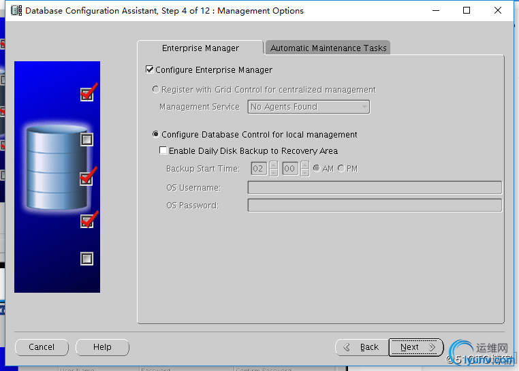Image resolution: width=519 pixels, height=371 pixels.
Task: Open Help for Management Options
Action: click(102, 347)
